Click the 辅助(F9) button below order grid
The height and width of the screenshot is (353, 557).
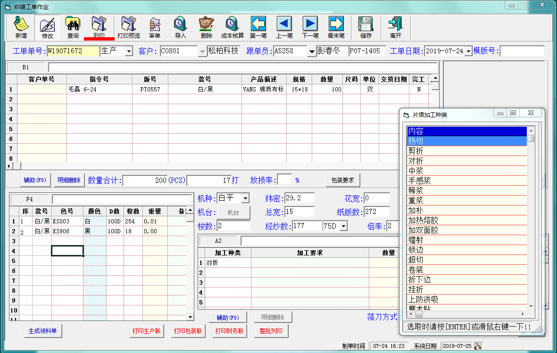(x=35, y=180)
